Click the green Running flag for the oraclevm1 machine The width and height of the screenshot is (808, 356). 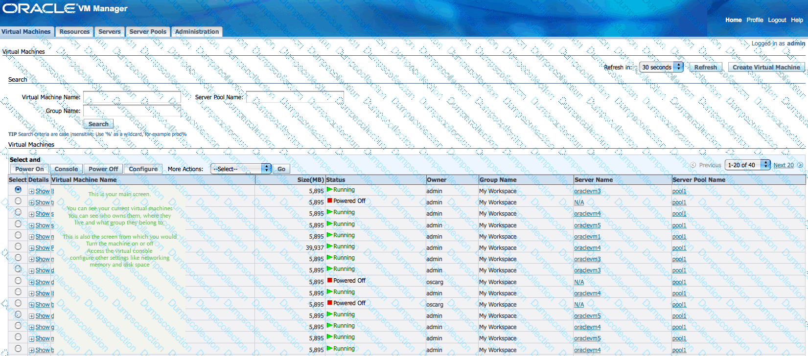(x=330, y=235)
